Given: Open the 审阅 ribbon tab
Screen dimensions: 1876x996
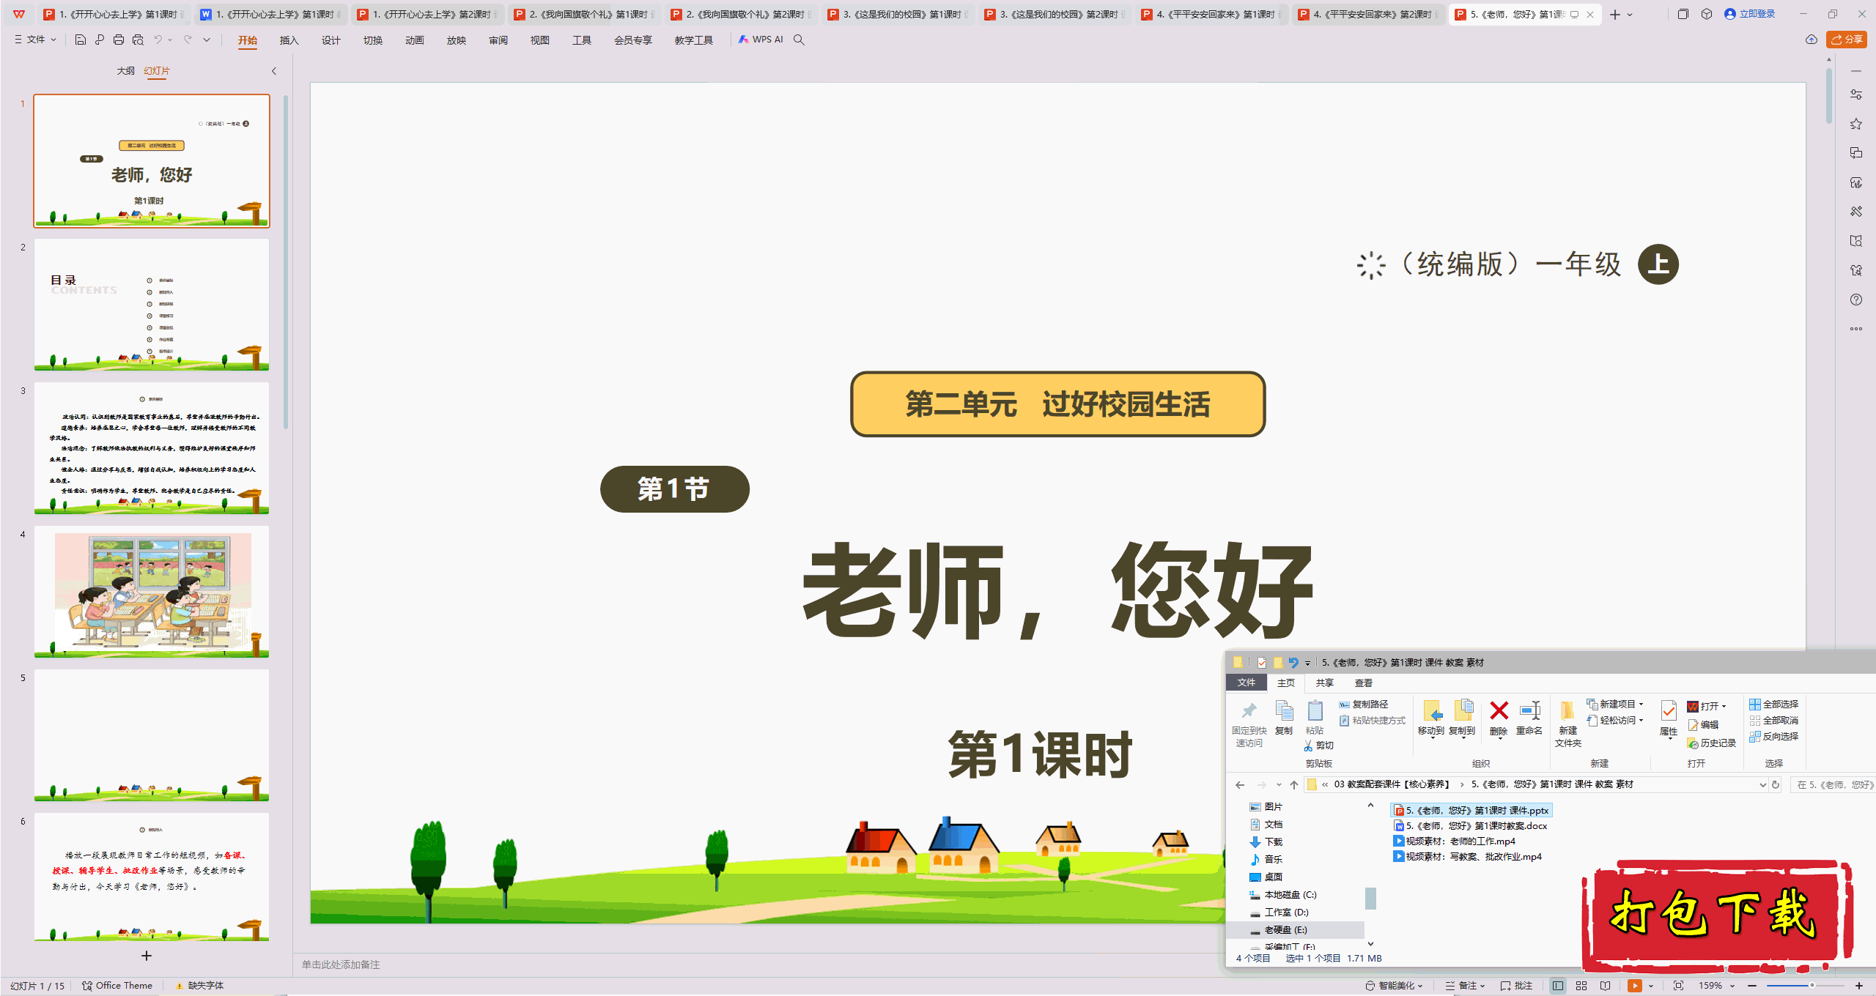Looking at the screenshot, I should [x=498, y=40].
